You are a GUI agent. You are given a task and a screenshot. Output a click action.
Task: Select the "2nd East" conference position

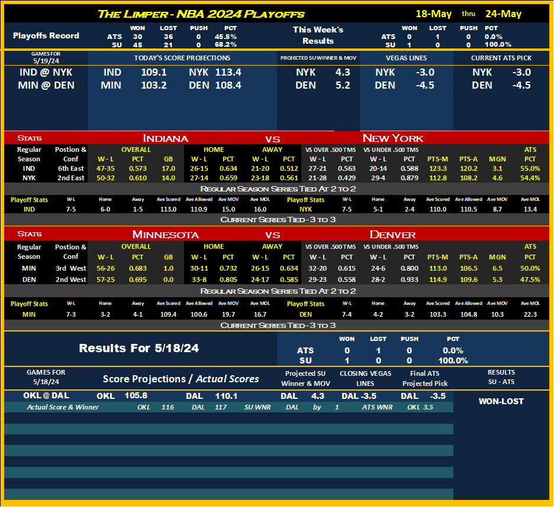(71, 178)
